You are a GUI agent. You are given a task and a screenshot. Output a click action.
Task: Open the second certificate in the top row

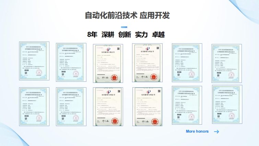pos(71,63)
